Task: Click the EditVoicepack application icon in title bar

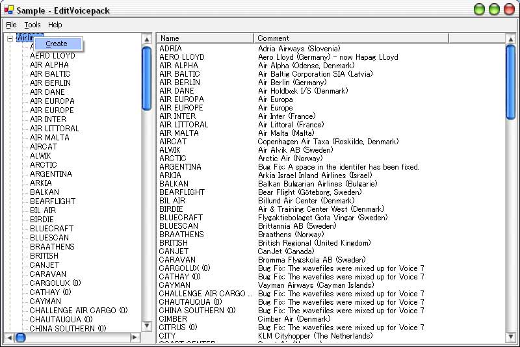Action: pos(9,10)
